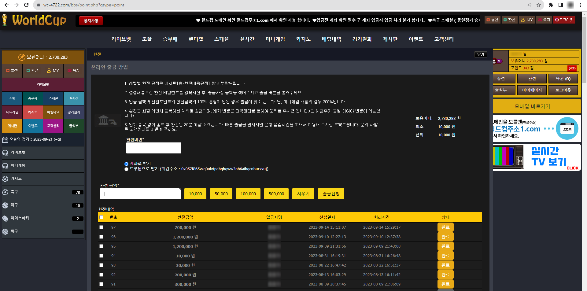Toggle the select-all checkbox in table header

(x=102, y=217)
